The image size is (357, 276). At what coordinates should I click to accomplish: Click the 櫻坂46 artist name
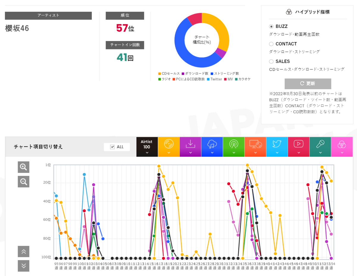(17, 28)
